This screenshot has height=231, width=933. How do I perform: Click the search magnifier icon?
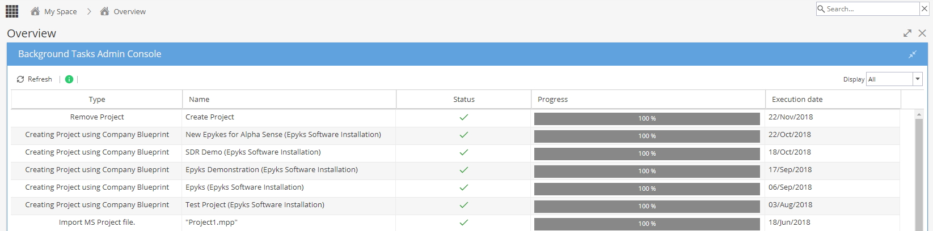pos(821,9)
